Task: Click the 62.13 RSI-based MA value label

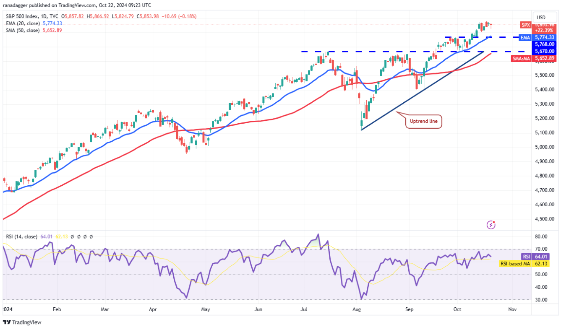Action: pyautogui.click(x=540, y=264)
